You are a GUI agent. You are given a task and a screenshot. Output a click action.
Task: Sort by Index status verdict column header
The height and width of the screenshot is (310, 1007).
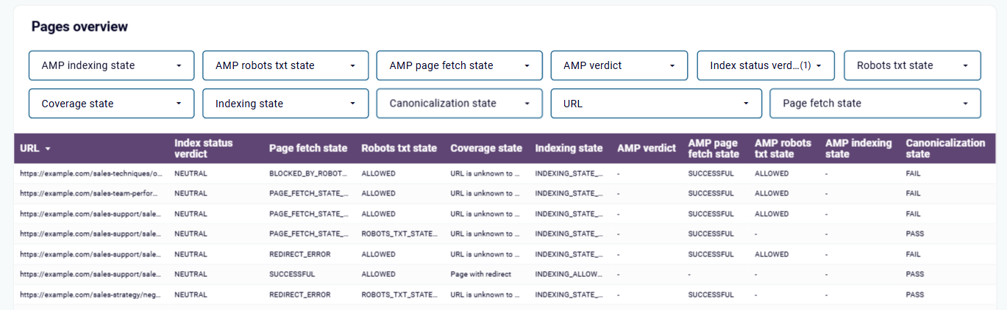click(x=203, y=148)
